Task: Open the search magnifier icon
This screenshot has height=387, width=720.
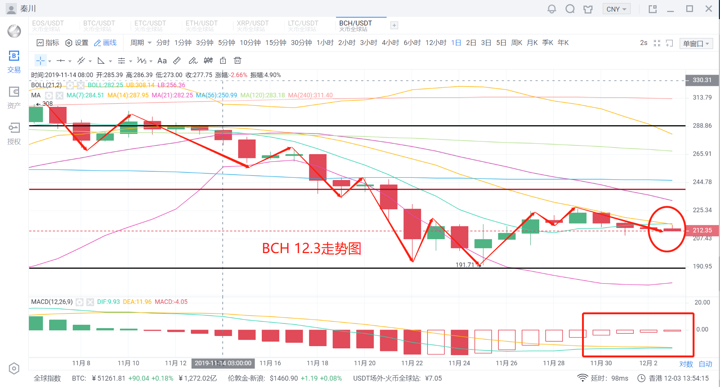Action: pos(570,9)
